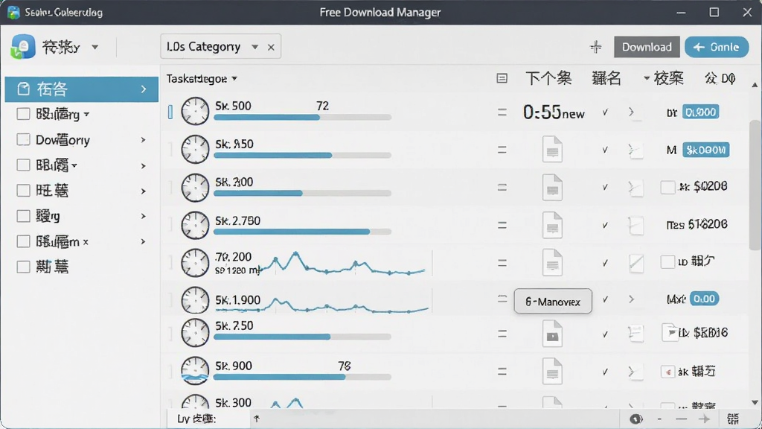
Task: Click the last column header ending in D0
Action: click(x=720, y=77)
